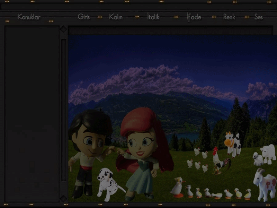Toggle İtalik italic text formatting
Screen dimensions: 277x208
pos(153,17)
